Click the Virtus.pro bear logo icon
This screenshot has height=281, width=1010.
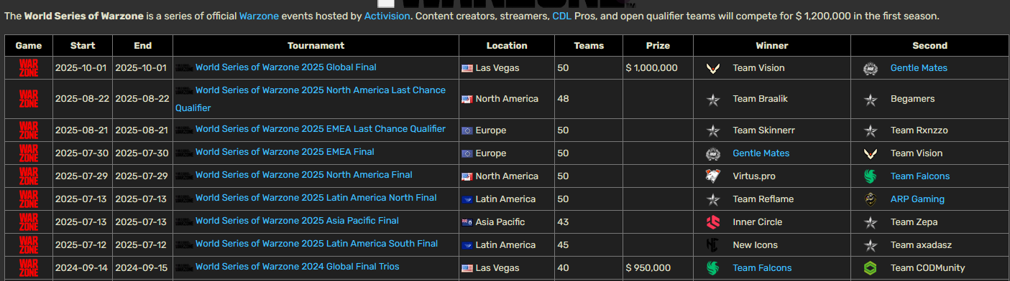tap(712, 176)
